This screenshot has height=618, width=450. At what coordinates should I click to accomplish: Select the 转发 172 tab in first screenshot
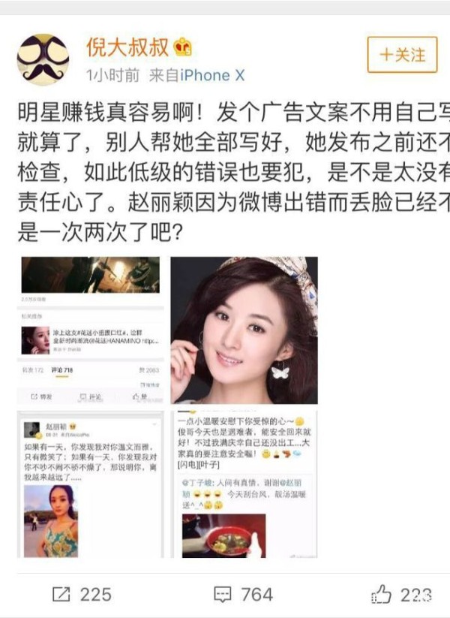[33, 370]
